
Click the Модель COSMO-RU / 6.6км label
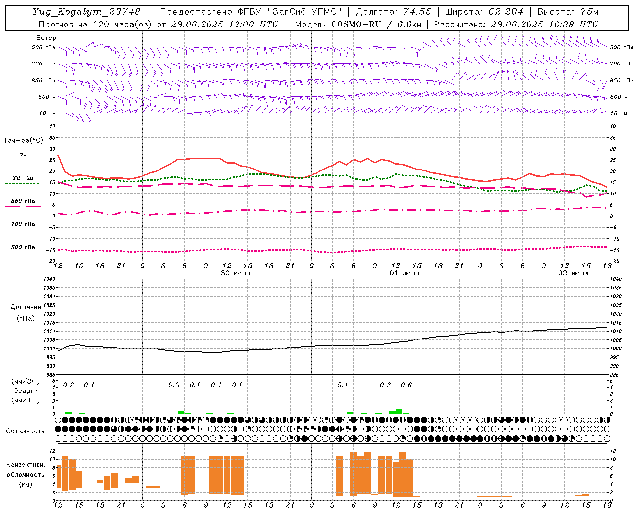[358, 24]
